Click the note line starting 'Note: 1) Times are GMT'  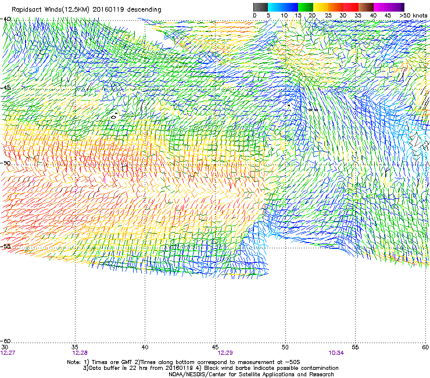coord(184,362)
